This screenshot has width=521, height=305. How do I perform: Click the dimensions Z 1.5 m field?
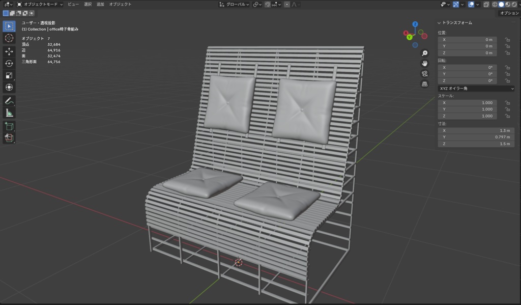pos(476,144)
